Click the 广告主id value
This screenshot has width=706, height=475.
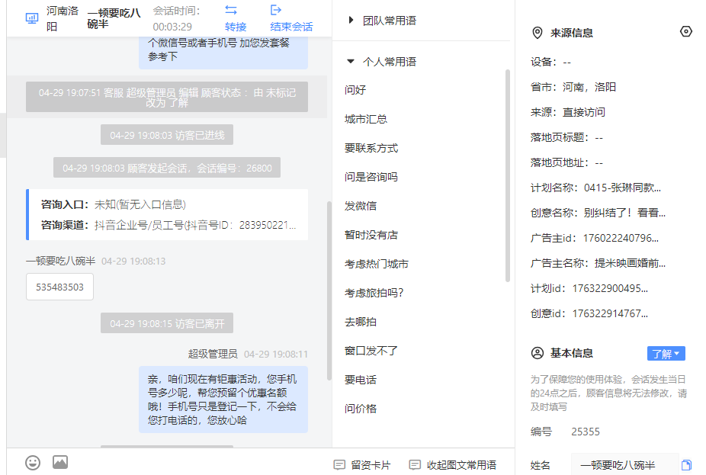point(621,238)
